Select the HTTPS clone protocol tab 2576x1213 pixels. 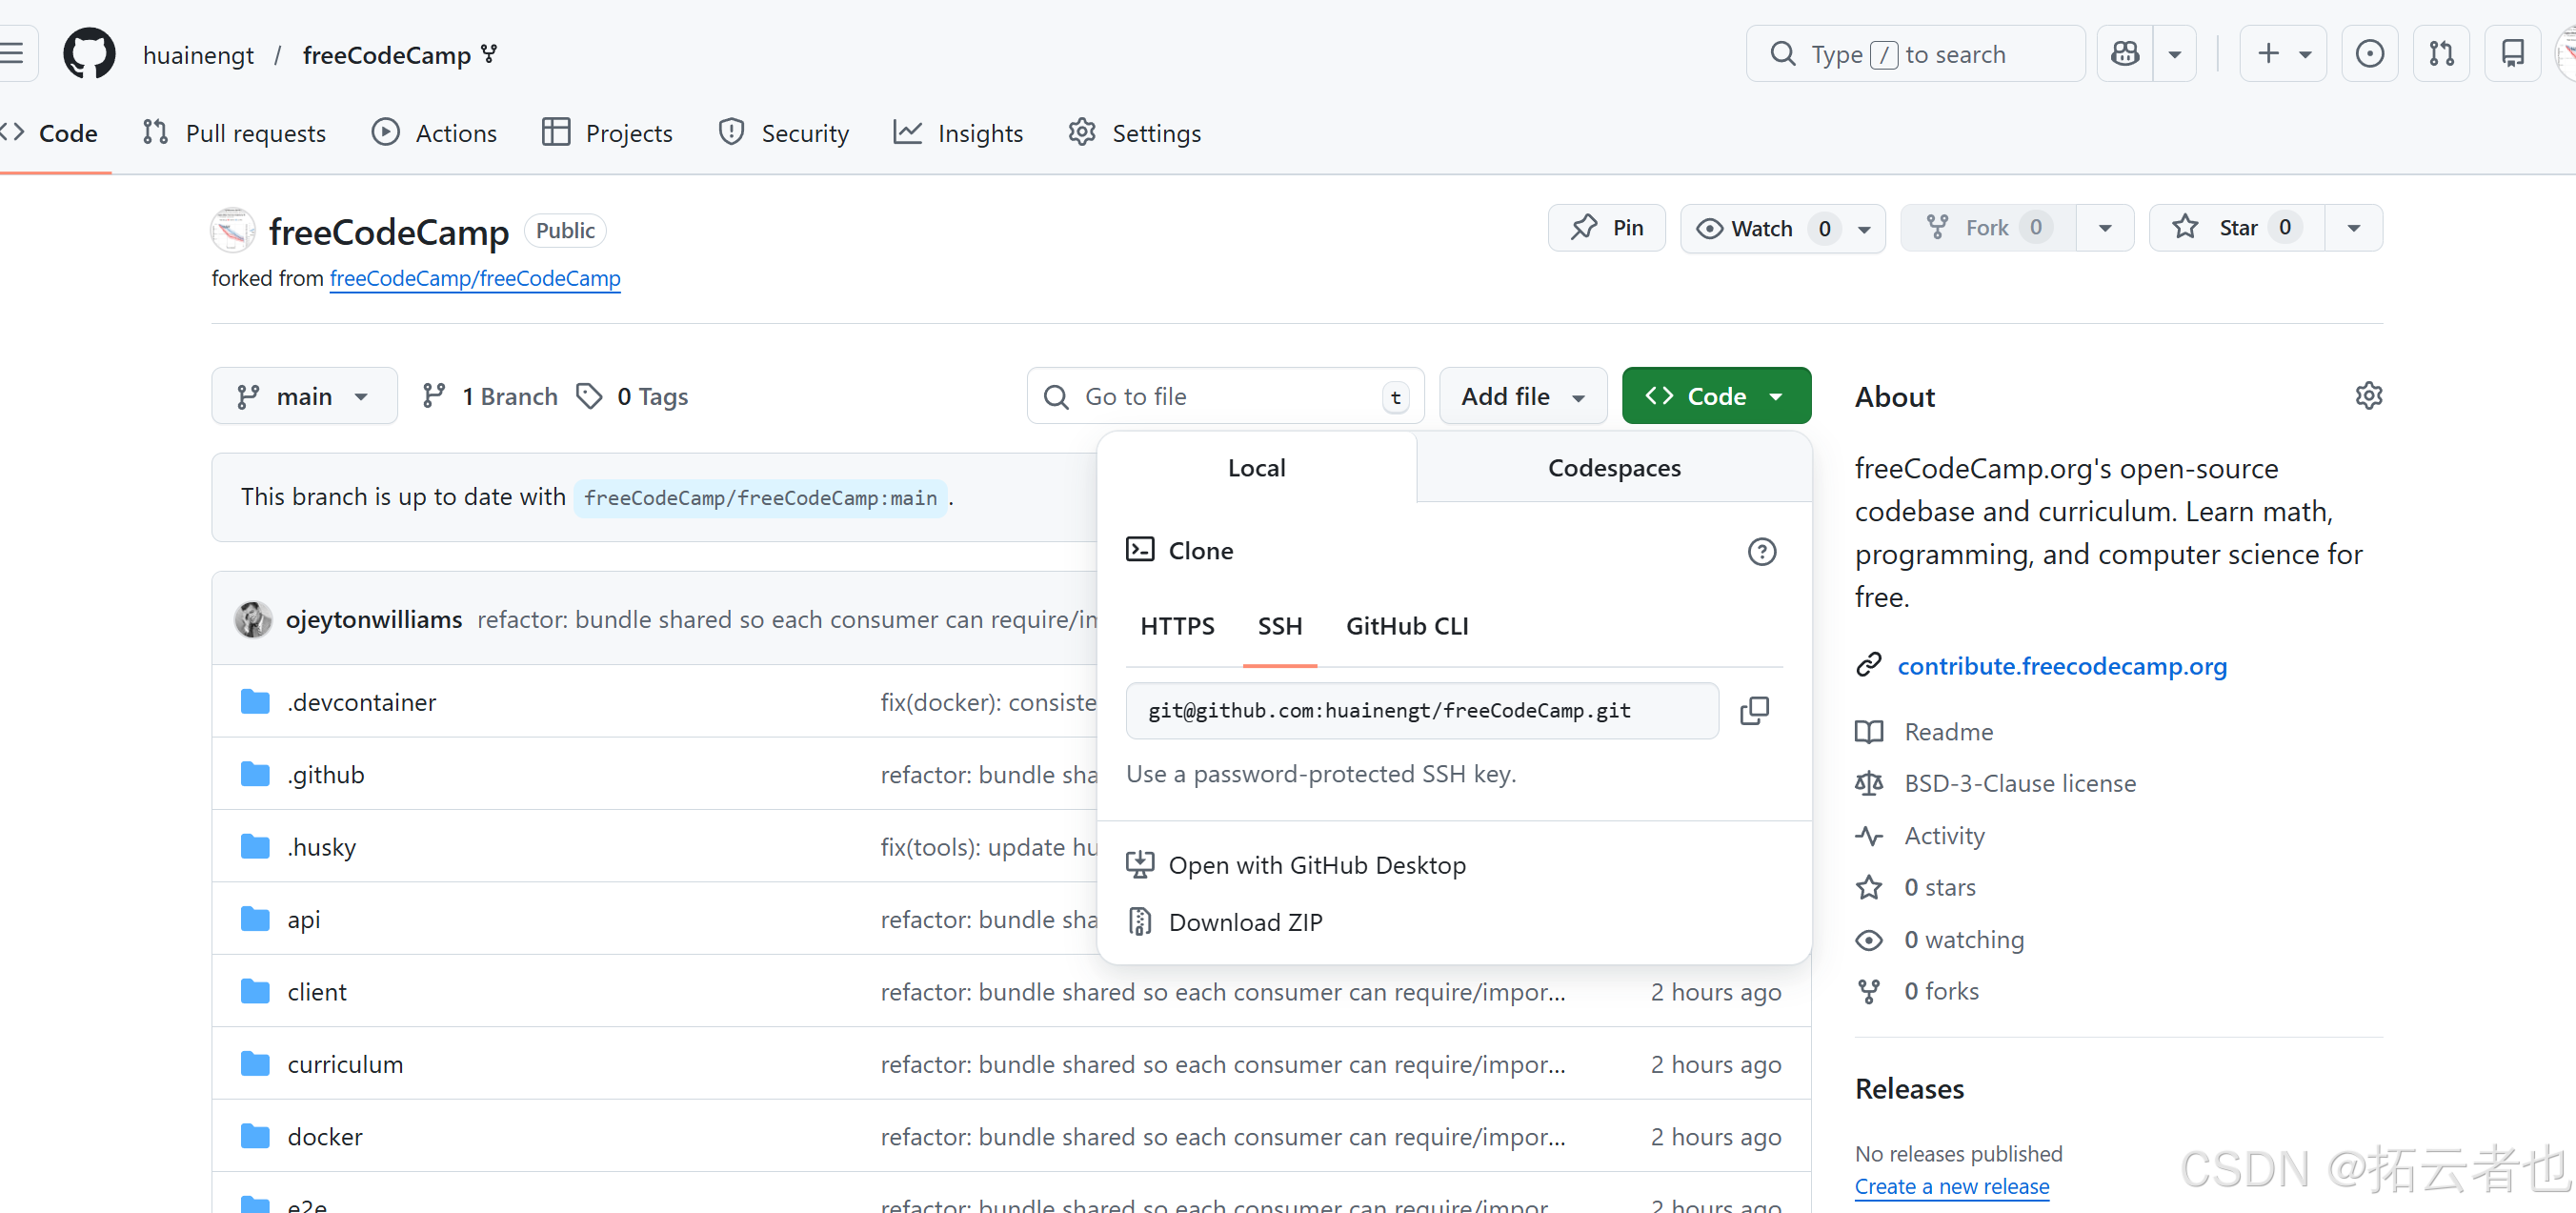pyautogui.click(x=1177, y=626)
